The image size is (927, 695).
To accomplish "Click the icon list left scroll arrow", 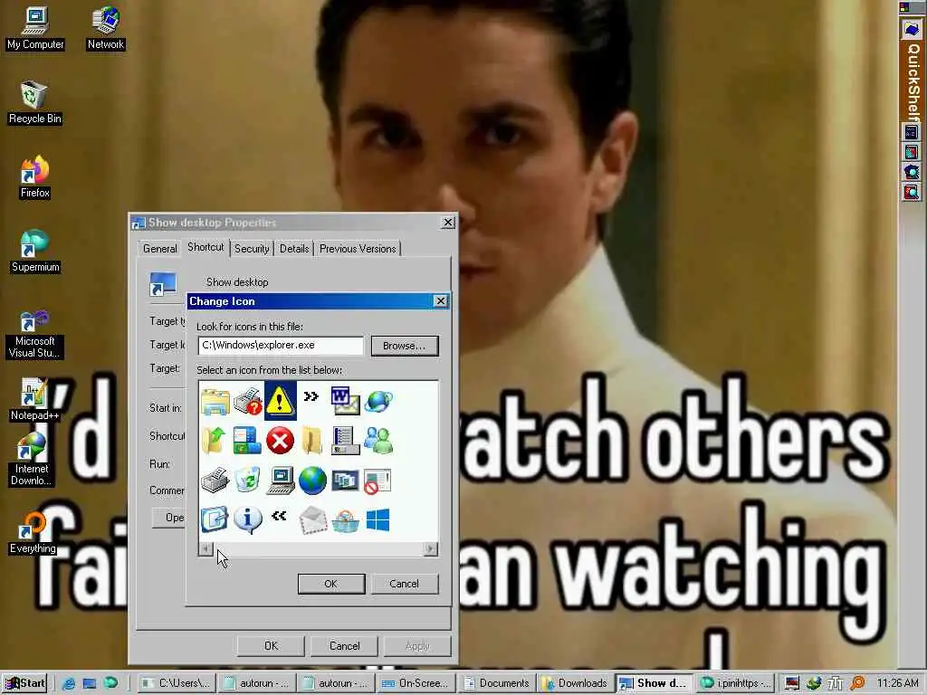I will 205,549.
